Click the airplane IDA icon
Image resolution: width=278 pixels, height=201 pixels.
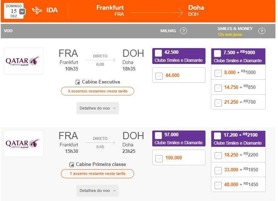(x=37, y=10)
